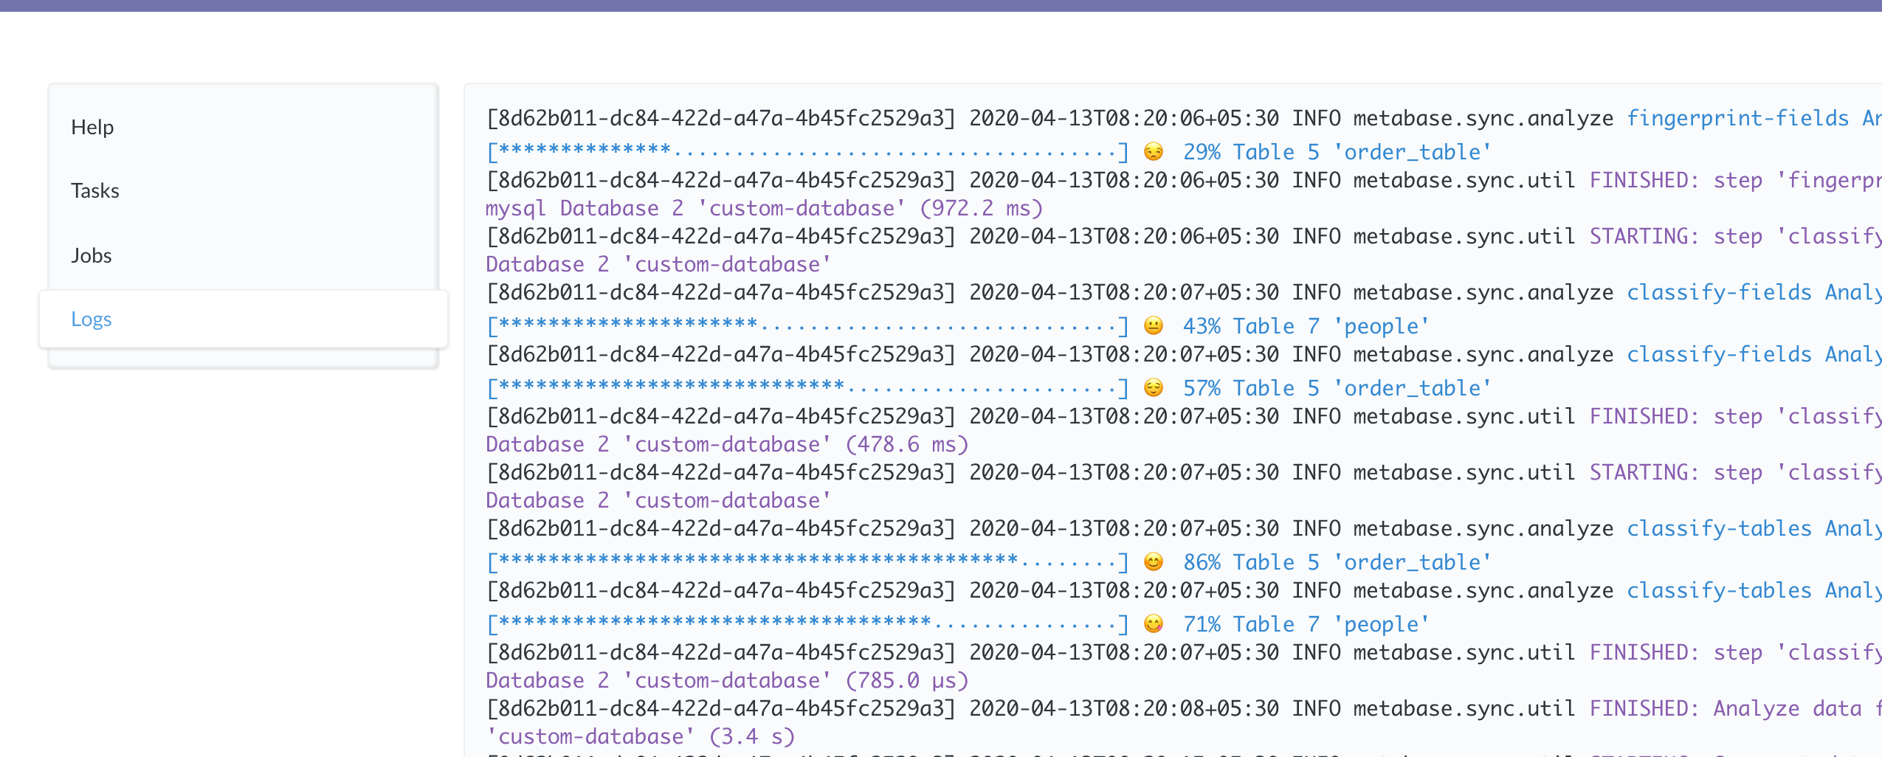Click the relieved emoji beside 57%
The image size is (1882, 757).
point(1153,388)
